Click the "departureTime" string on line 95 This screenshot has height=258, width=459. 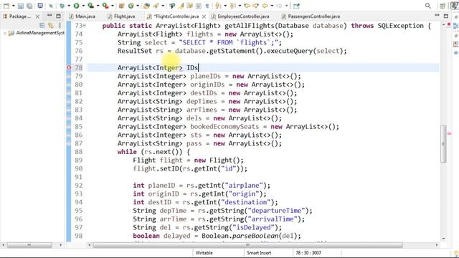277,211
